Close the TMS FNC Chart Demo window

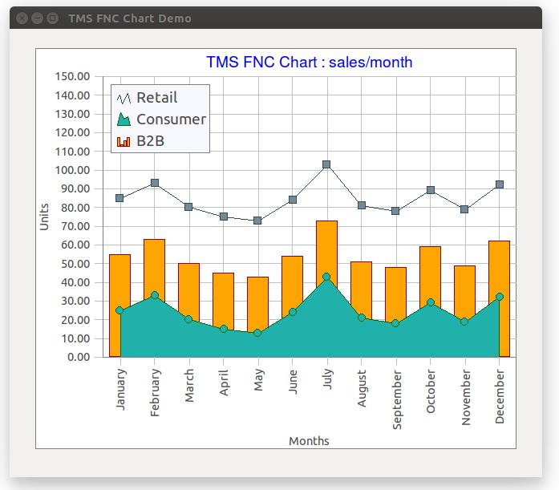point(22,18)
